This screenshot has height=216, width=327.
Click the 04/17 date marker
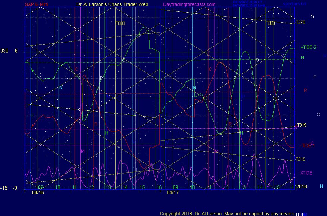[x=172, y=192]
